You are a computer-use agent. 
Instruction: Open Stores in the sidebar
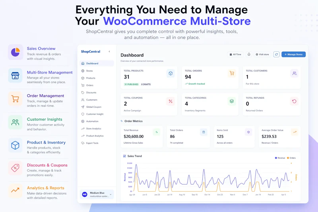(x=97, y=71)
